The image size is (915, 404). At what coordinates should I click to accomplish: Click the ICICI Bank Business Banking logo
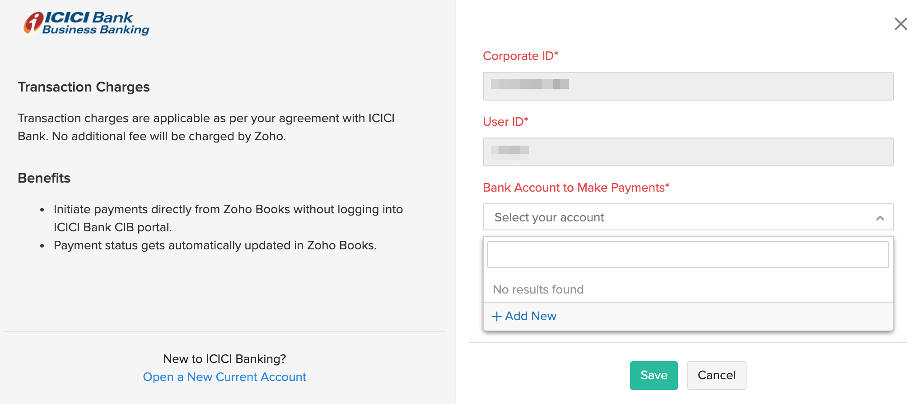[86, 23]
